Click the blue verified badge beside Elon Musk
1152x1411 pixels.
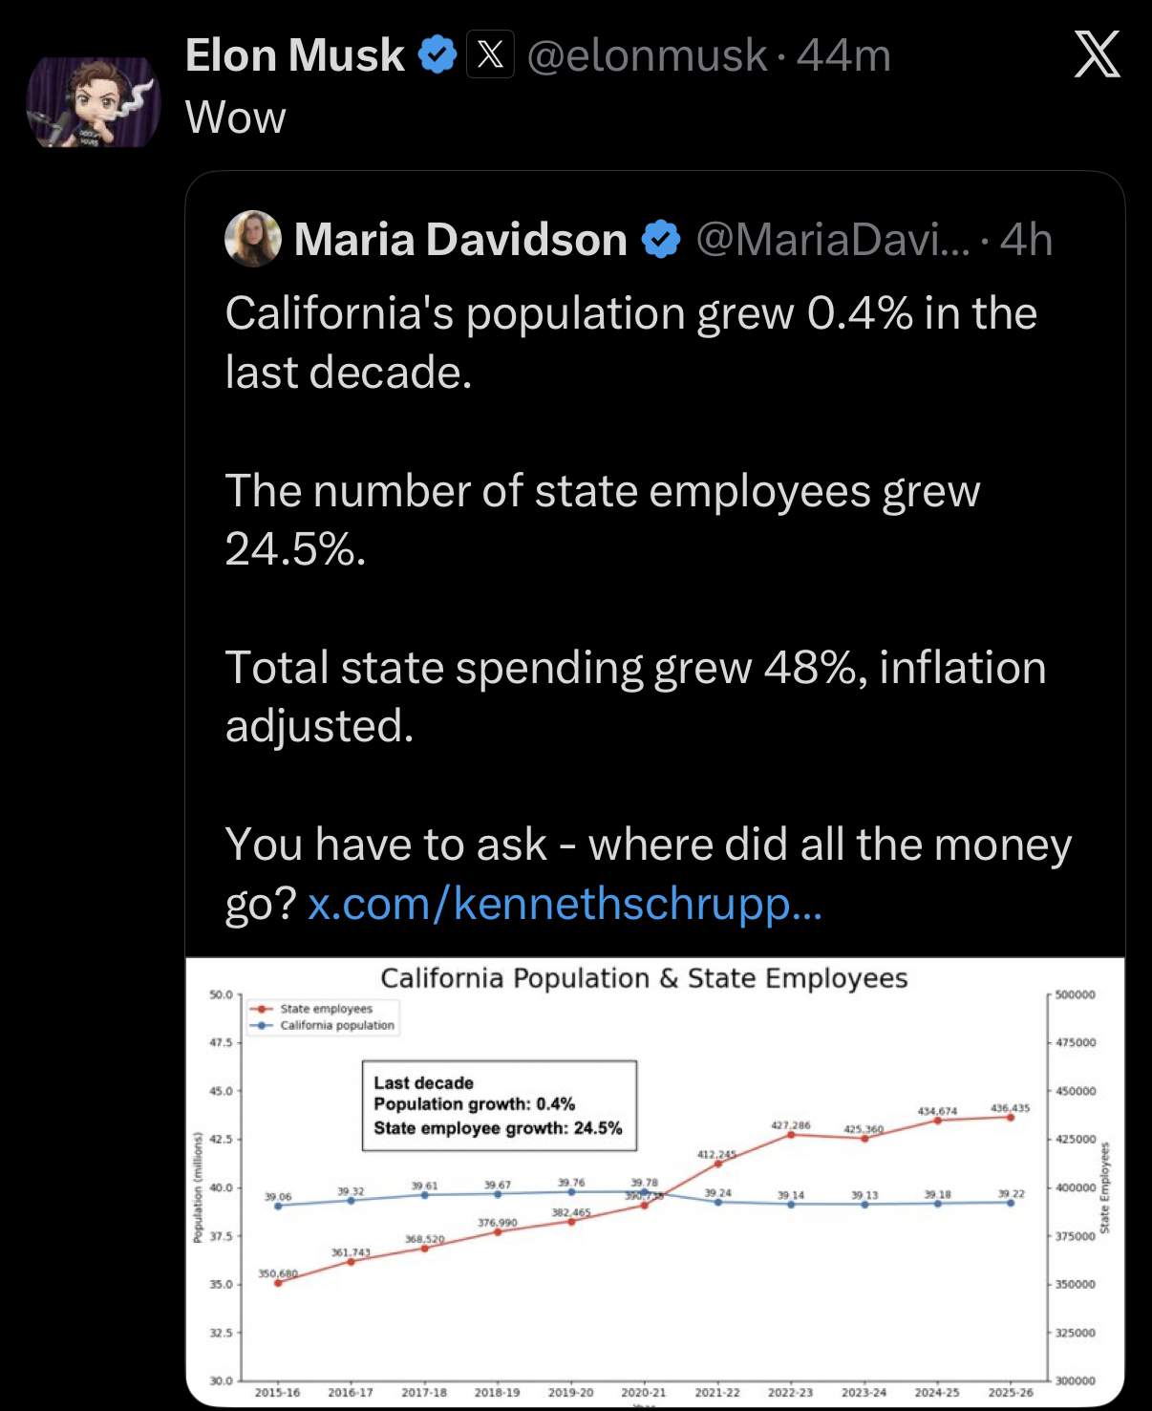(437, 54)
